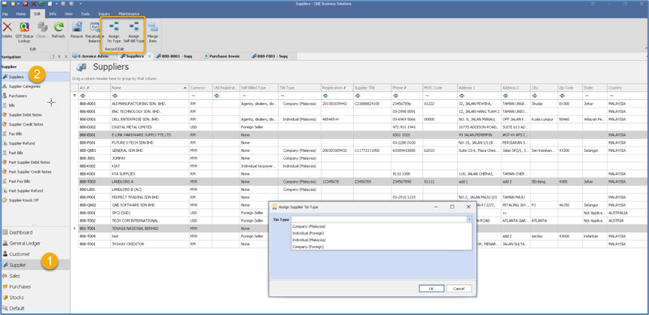649x315 pixels.
Task: Select Company (Malaysia) from the list
Action: (x=309, y=226)
